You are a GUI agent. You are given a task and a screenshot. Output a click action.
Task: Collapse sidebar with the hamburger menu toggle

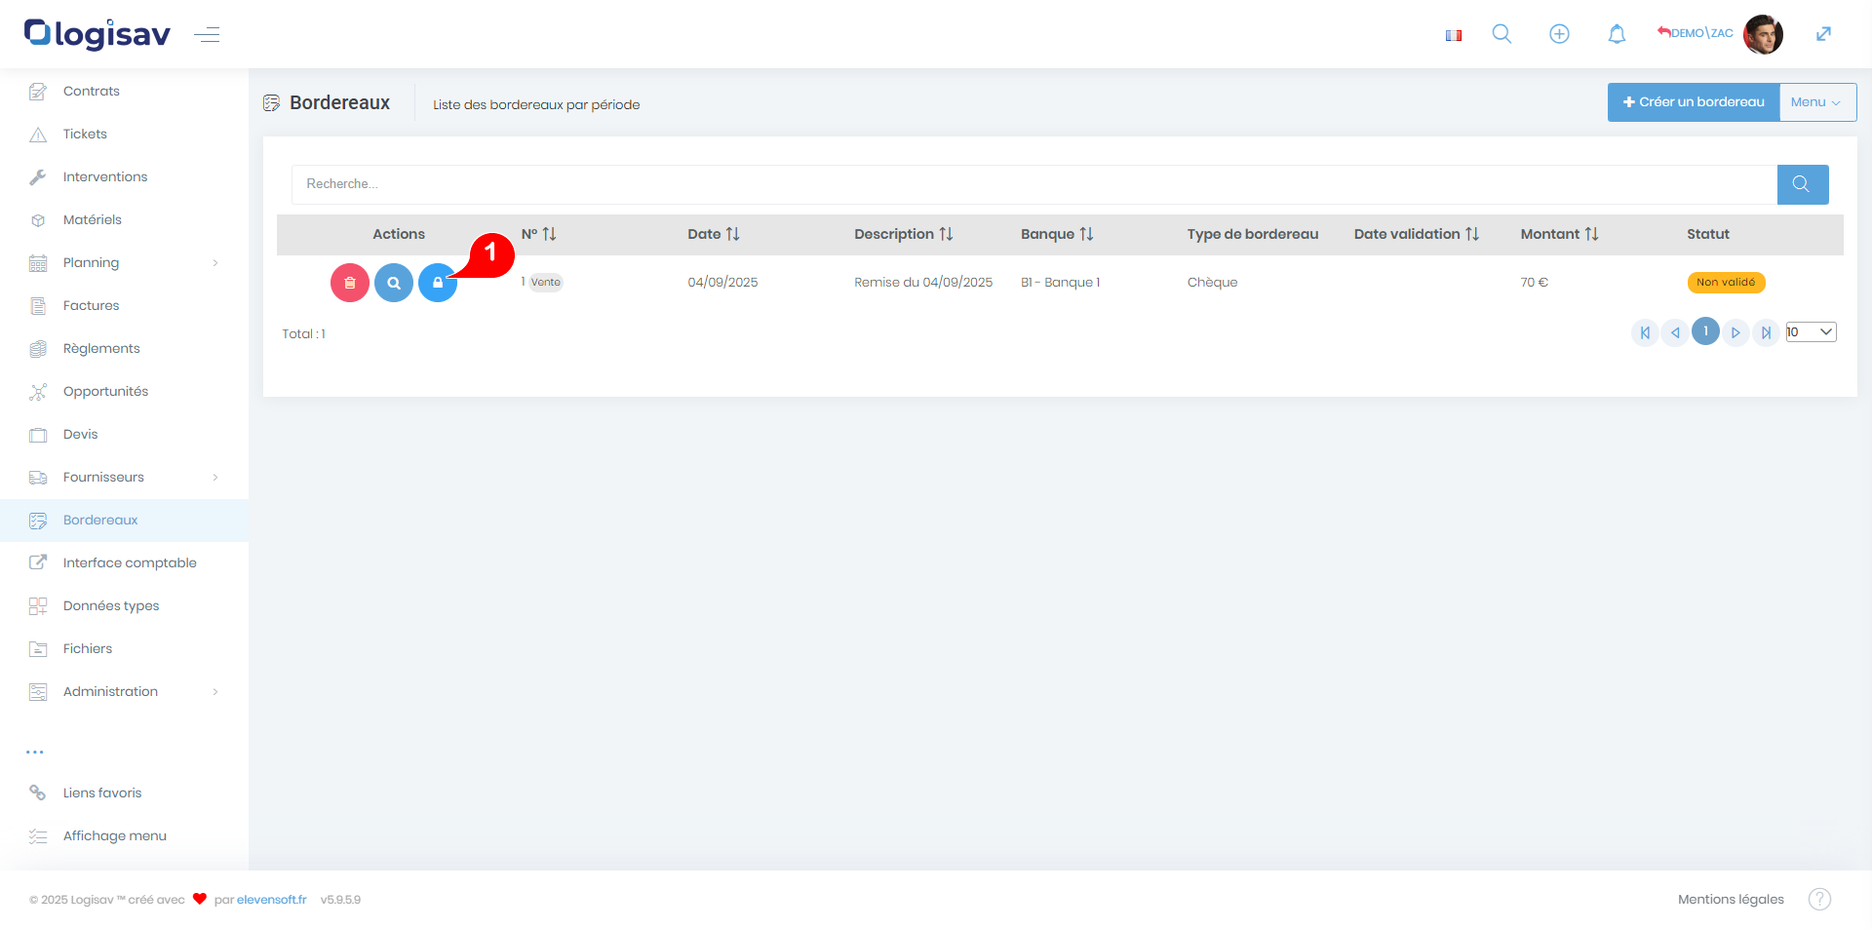coord(207,35)
